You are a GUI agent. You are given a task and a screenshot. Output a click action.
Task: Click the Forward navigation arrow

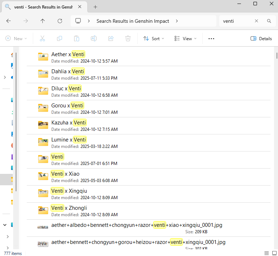pos(26,21)
